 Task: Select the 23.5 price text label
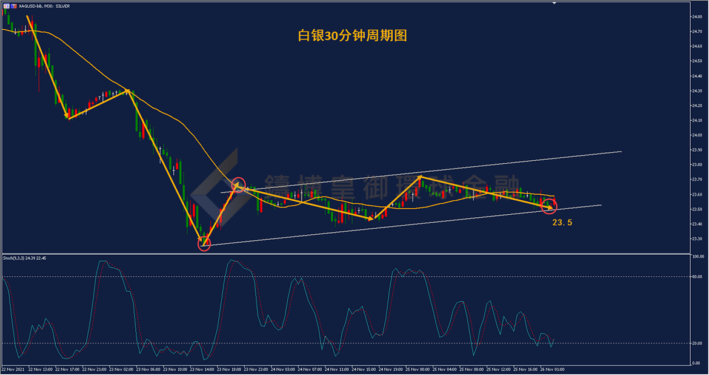(x=562, y=222)
